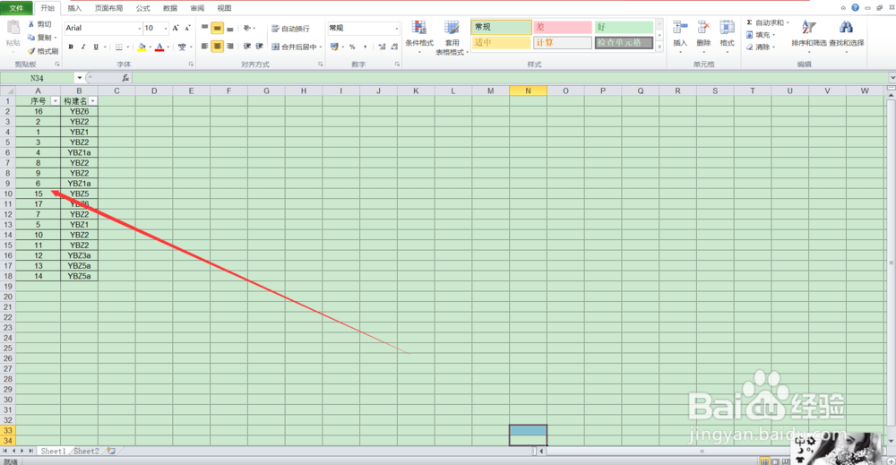Click the phonetic guide (文) icon
This screenshot has height=465, width=896.
pyautogui.click(x=182, y=47)
